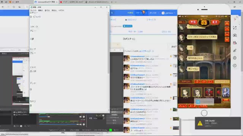This screenshot has height=136, width=243.
Task: Mute the first OBS audio mixer channel
Action: coord(80,117)
